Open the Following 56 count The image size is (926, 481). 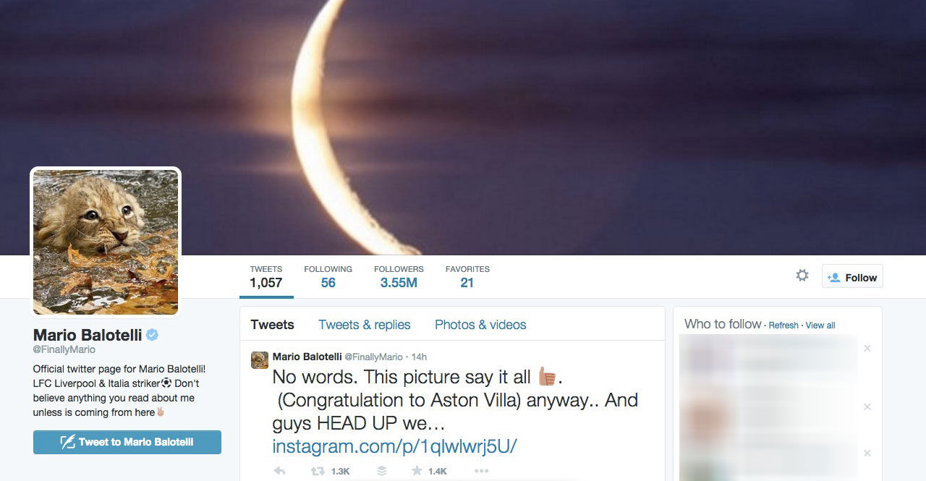click(328, 277)
